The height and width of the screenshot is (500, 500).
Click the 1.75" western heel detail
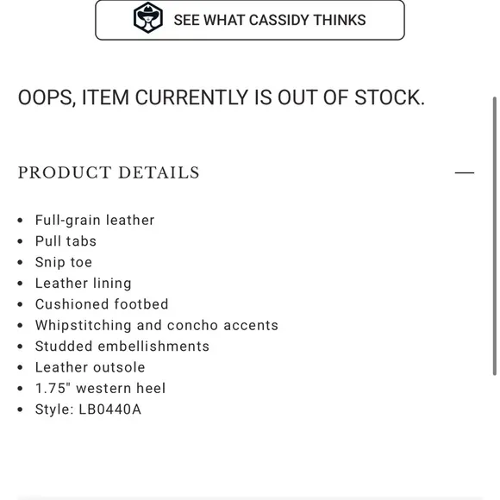(100, 389)
